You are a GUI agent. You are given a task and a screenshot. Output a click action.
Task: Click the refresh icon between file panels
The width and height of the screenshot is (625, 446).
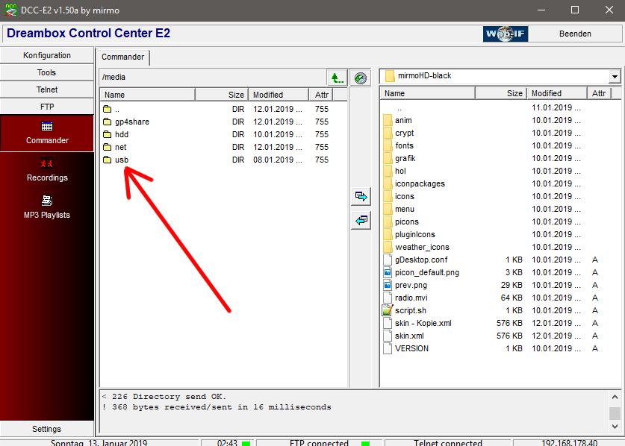click(x=361, y=78)
